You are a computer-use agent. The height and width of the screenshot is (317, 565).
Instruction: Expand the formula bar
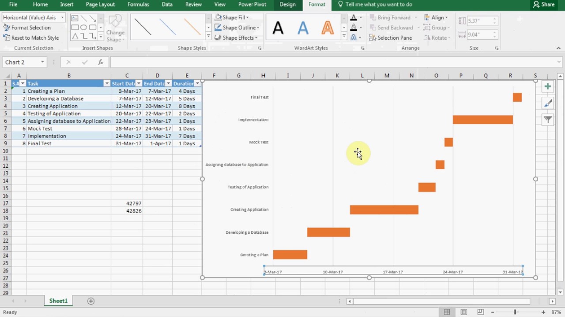559,62
